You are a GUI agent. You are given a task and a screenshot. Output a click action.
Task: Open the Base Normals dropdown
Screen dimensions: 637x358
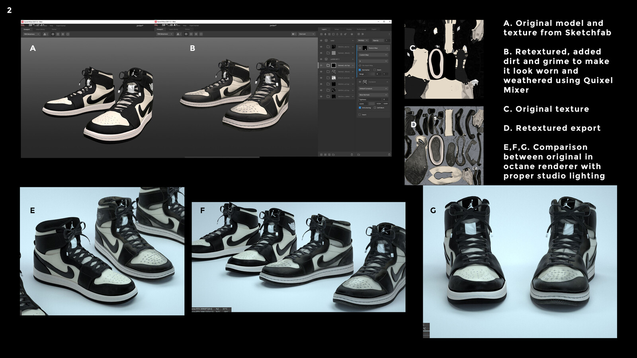pyautogui.click(x=373, y=95)
